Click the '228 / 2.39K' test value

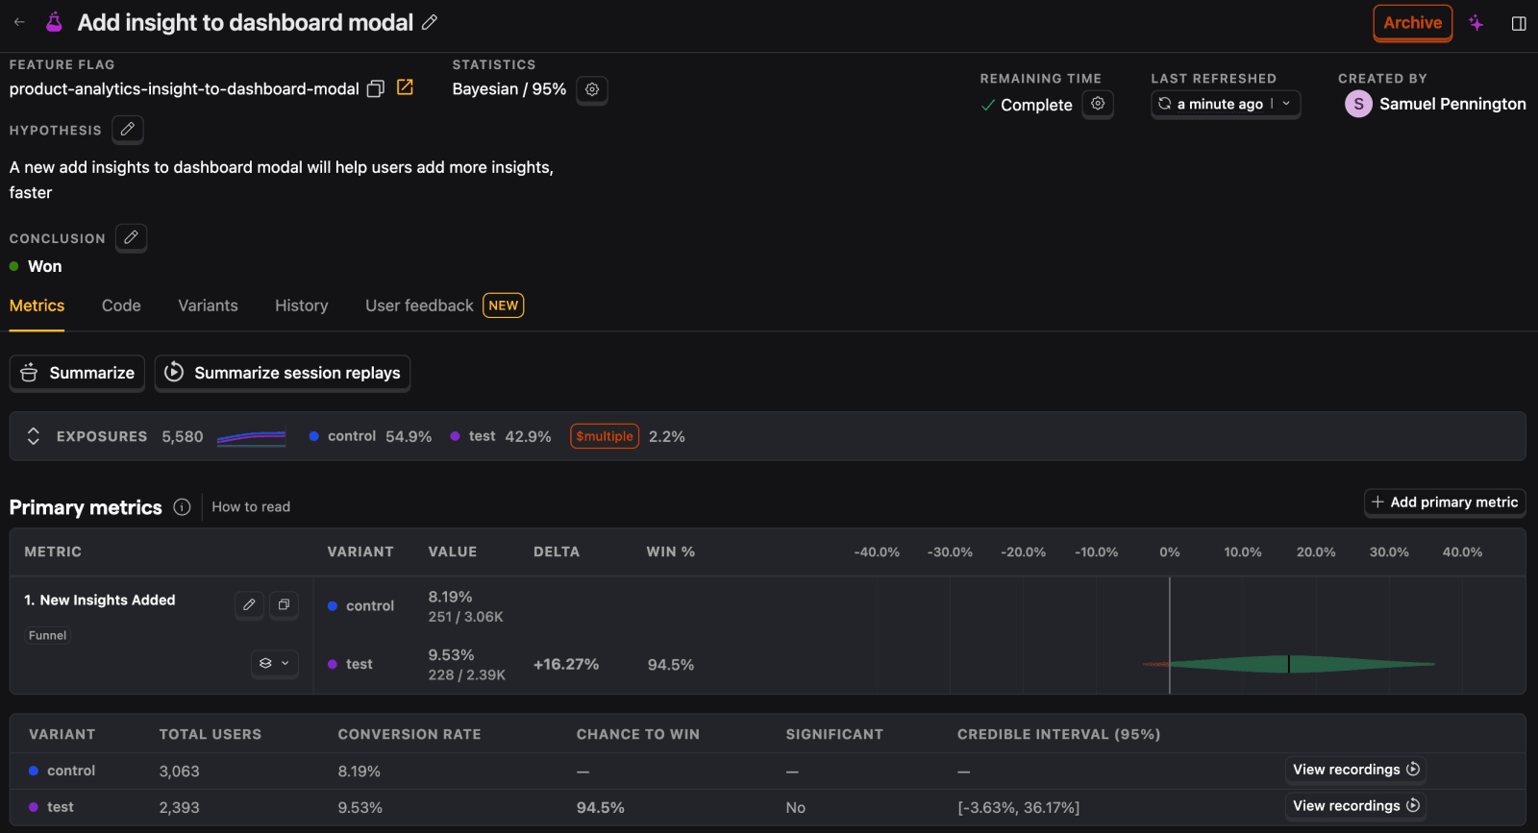467,674
